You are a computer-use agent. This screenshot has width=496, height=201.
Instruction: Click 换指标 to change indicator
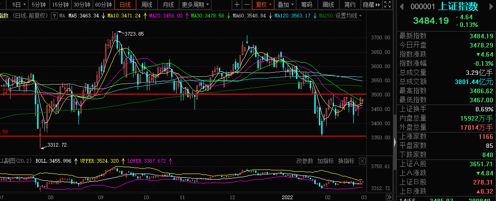[346, 161]
